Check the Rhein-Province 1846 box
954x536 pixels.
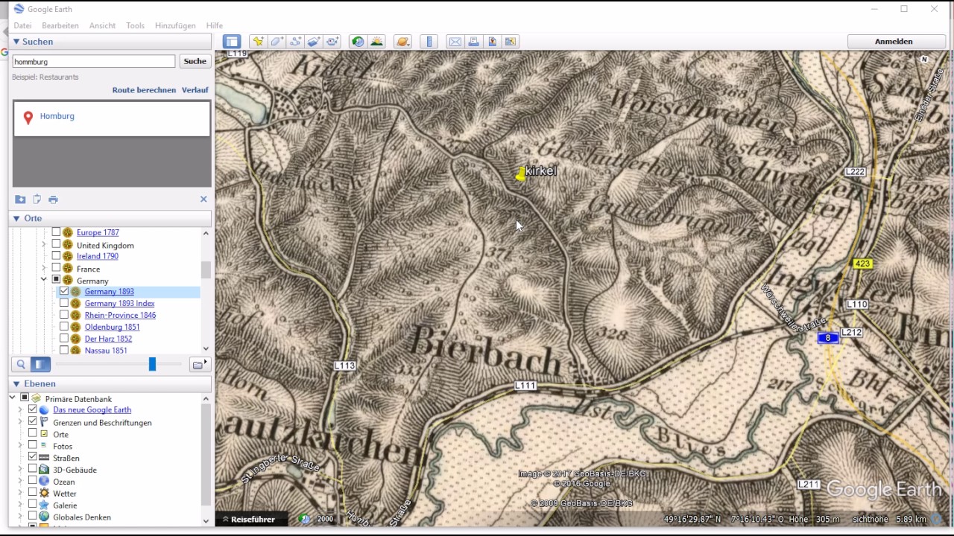[64, 315]
